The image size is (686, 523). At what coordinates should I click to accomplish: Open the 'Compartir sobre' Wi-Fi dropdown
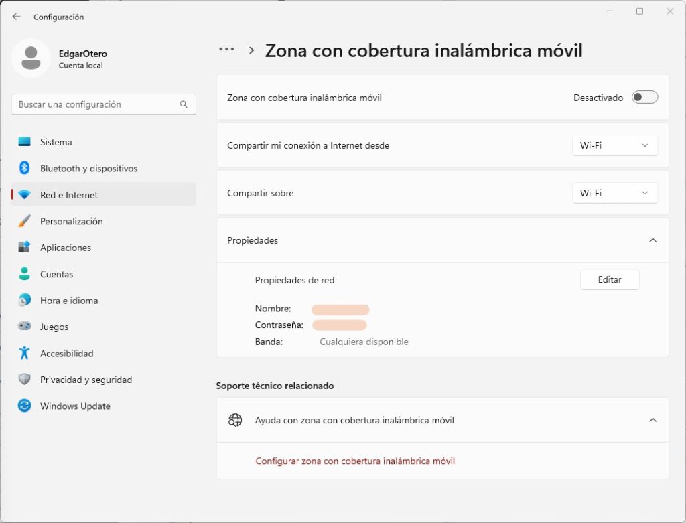tap(615, 193)
